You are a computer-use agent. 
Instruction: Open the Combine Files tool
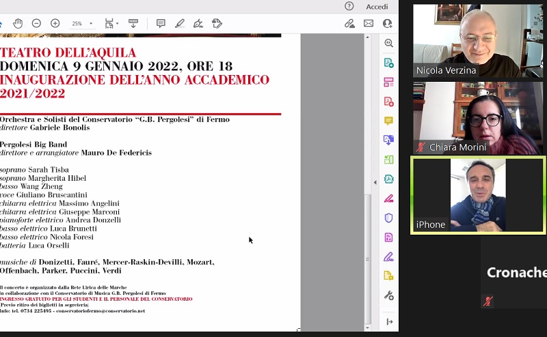click(388, 140)
